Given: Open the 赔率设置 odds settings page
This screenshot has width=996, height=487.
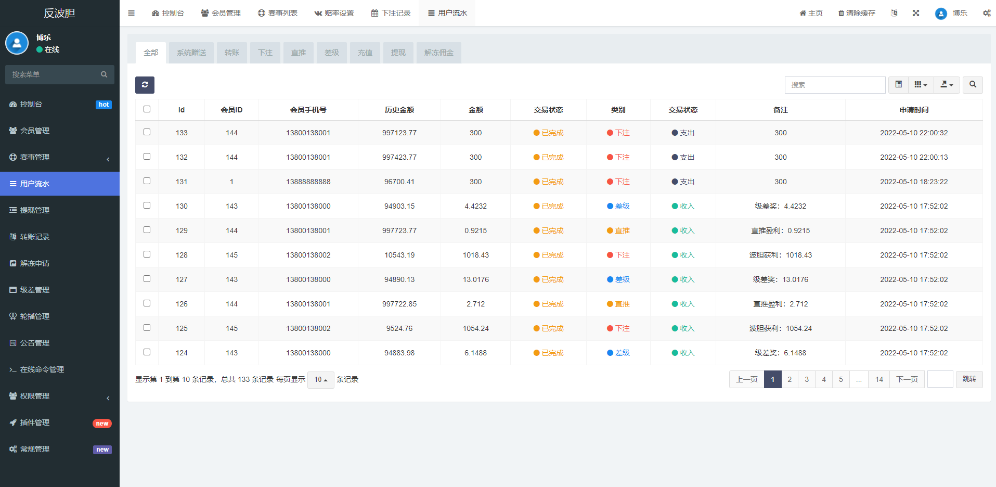Looking at the screenshot, I should (334, 13).
